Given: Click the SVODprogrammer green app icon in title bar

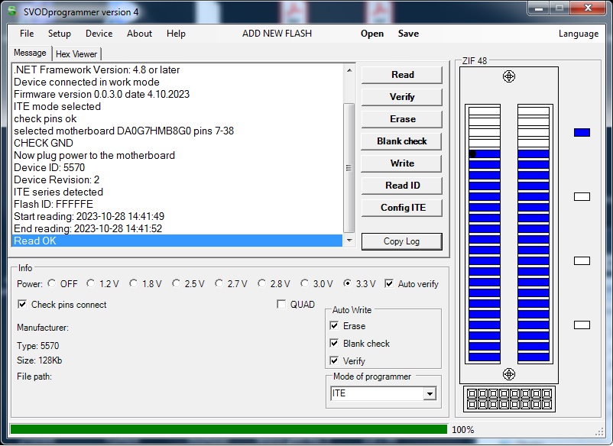Looking at the screenshot, I should [12, 11].
